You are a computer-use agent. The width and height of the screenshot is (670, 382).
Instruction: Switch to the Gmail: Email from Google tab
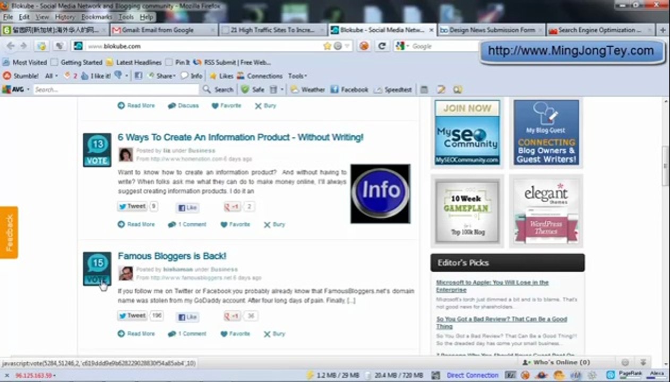pyautogui.click(x=163, y=30)
